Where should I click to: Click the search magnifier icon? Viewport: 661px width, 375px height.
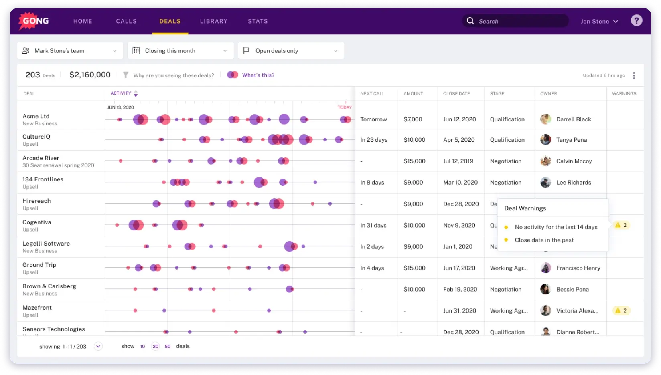(x=470, y=21)
